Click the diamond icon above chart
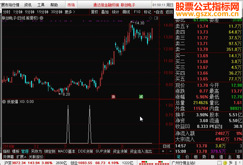This screenshot has height=165, width=243. pyautogui.click(x=150, y=18)
